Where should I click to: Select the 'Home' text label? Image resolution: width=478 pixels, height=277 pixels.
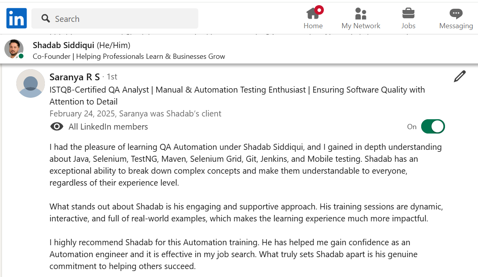click(x=313, y=26)
